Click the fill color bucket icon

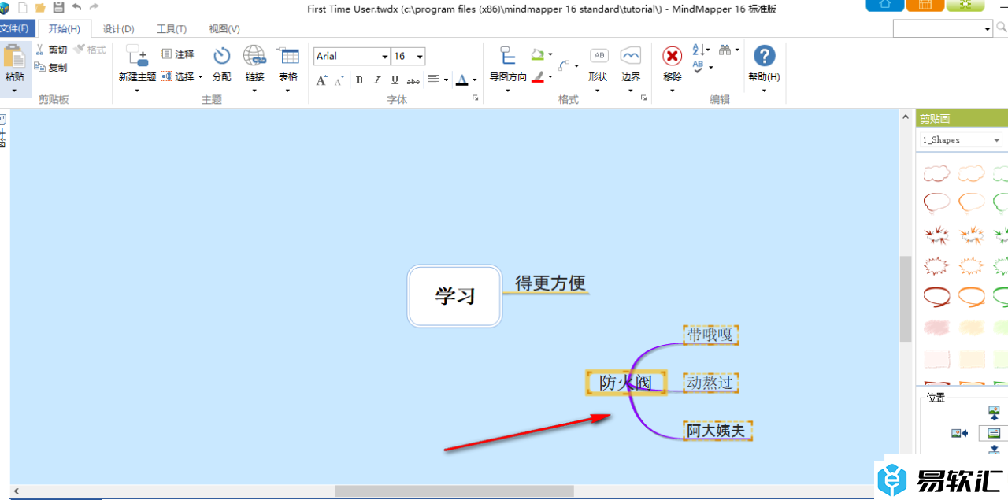pos(537,54)
